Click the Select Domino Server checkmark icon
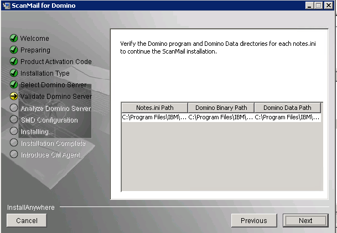The image size is (337, 233). (14, 85)
